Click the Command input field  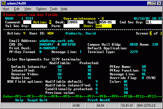[x=27, y=22]
